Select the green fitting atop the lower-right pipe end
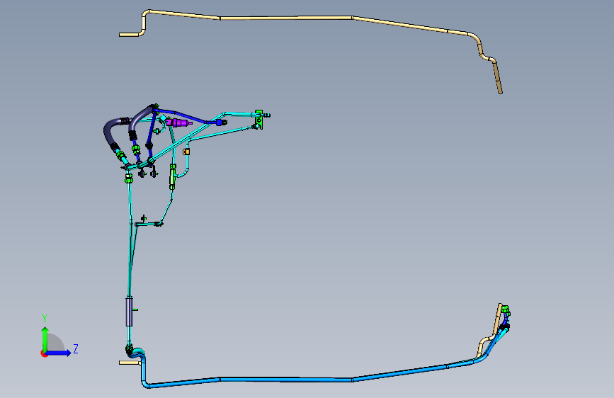 pos(505,310)
